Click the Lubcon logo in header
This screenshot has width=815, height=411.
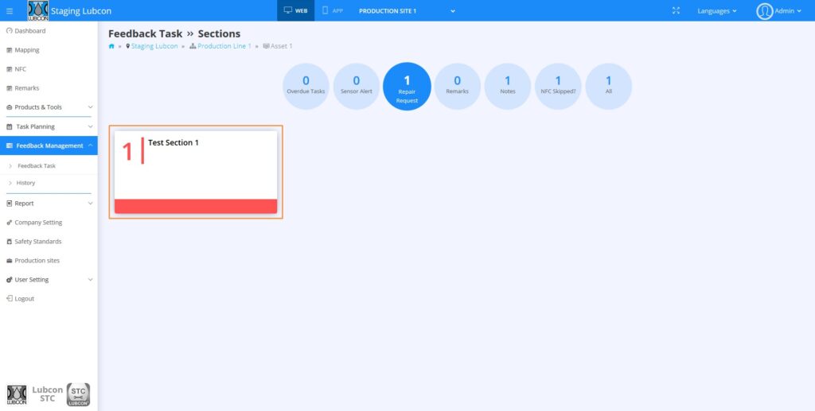click(38, 11)
